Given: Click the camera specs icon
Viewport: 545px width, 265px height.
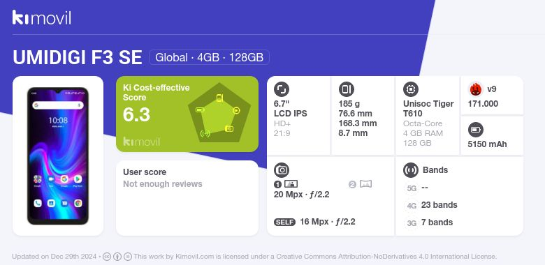Looking at the screenshot, I should [282, 170].
